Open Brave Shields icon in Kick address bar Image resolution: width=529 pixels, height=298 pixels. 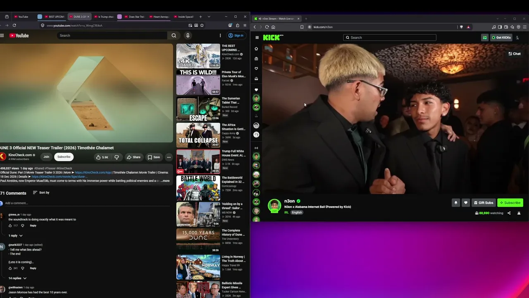click(x=461, y=27)
